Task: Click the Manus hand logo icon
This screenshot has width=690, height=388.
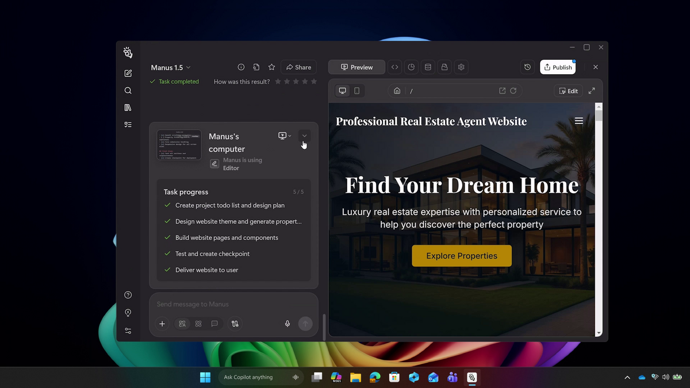Action: pyautogui.click(x=128, y=52)
